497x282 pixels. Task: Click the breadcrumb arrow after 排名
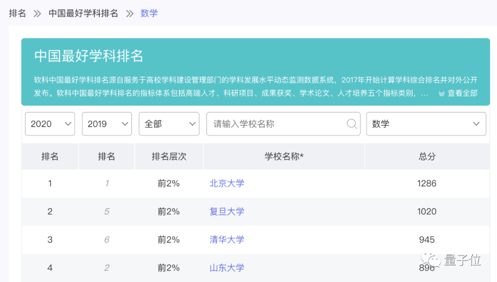coord(37,13)
